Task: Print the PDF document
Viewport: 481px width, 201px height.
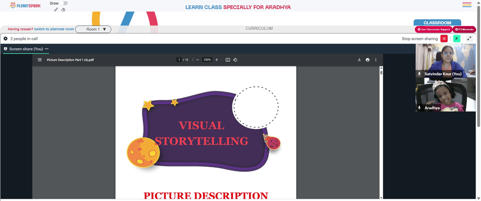Action: (367, 59)
